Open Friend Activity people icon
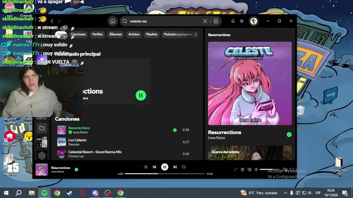Screen dimensions: 353x198 (x=242, y=21)
